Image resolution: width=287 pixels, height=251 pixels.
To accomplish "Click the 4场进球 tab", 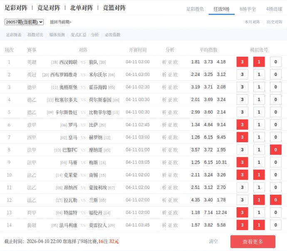I will point(274,9).
